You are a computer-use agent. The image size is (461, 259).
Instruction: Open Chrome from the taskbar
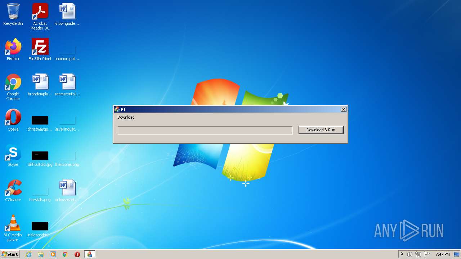tap(65, 254)
